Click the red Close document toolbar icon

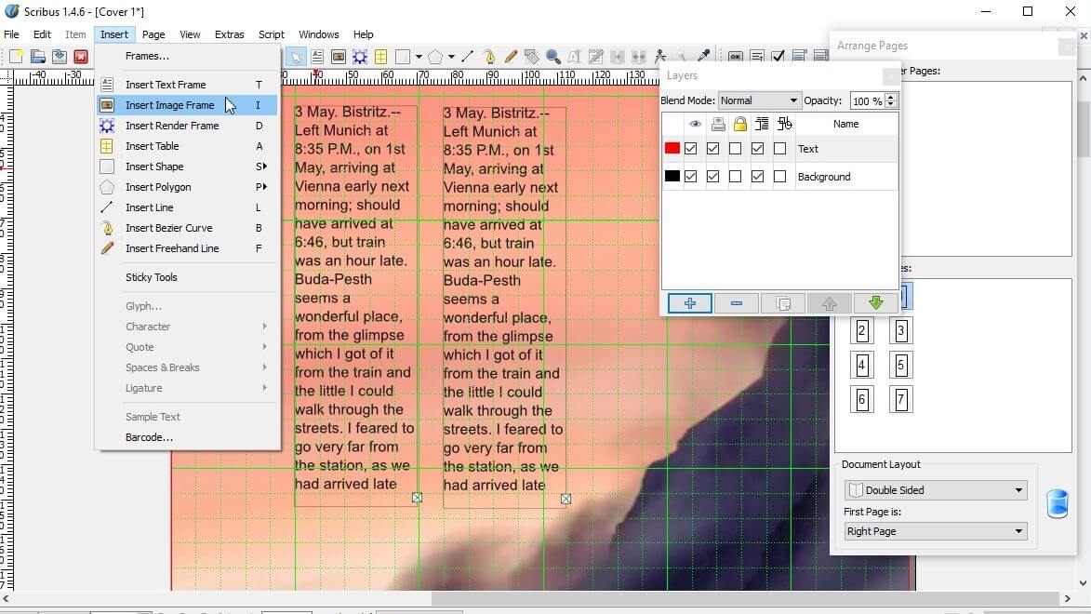click(81, 57)
